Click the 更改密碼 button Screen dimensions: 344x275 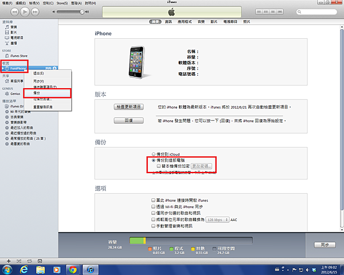click(x=201, y=166)
